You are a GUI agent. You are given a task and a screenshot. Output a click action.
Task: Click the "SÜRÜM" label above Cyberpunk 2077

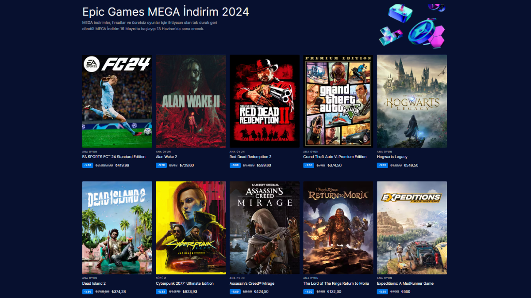(161, 278)
